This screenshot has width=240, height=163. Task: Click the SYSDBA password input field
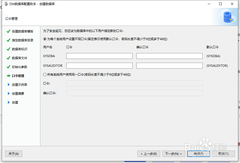[99, 56]
